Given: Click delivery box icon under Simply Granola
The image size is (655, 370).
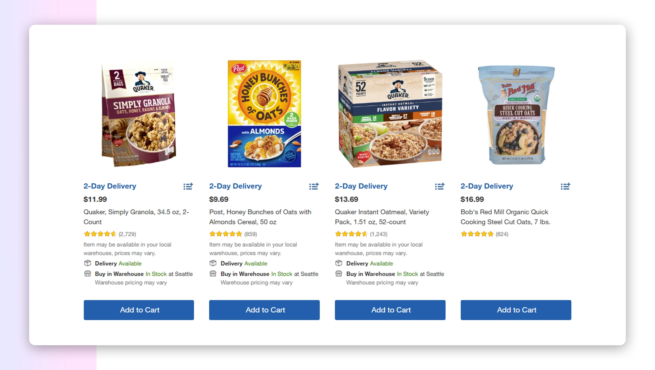Looking at the screenshot, I should [87, 263].
